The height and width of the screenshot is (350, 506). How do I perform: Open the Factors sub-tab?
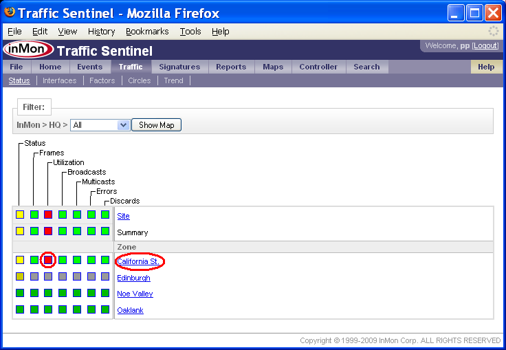(102, 80)
